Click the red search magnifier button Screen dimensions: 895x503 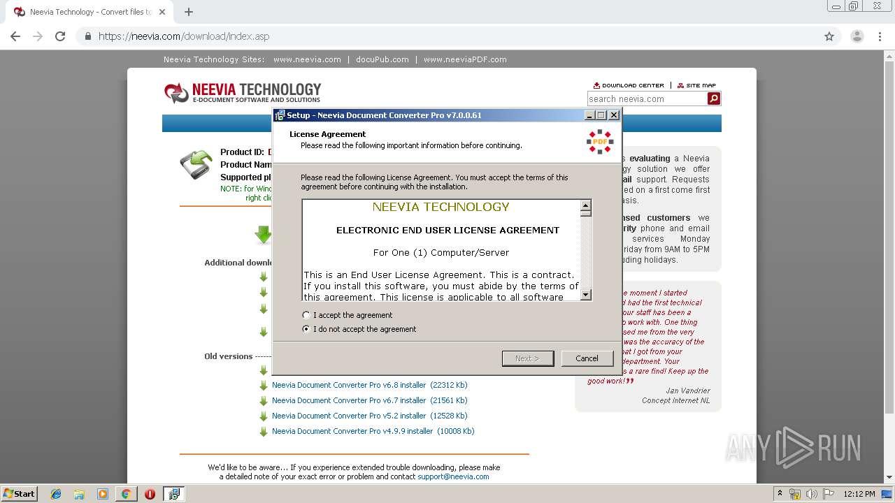pyautogui.click(x=713, y=99)
